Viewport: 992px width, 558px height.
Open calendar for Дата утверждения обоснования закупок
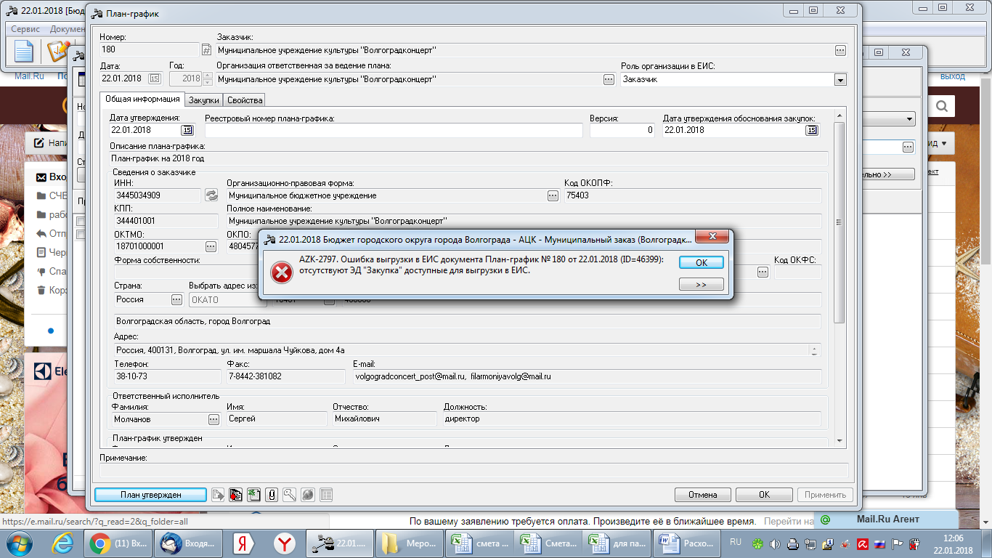click(x=812, y=130)
